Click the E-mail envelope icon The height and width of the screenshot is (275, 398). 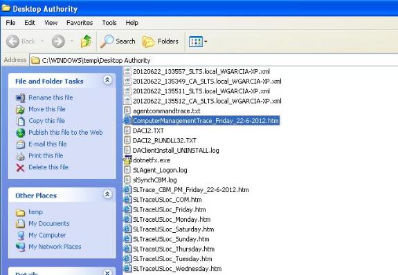pyautogui.click(x=20, y=144)
